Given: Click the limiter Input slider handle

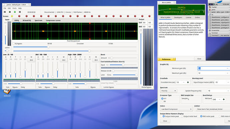Looking at the screenshot, I should click(123, 65).
